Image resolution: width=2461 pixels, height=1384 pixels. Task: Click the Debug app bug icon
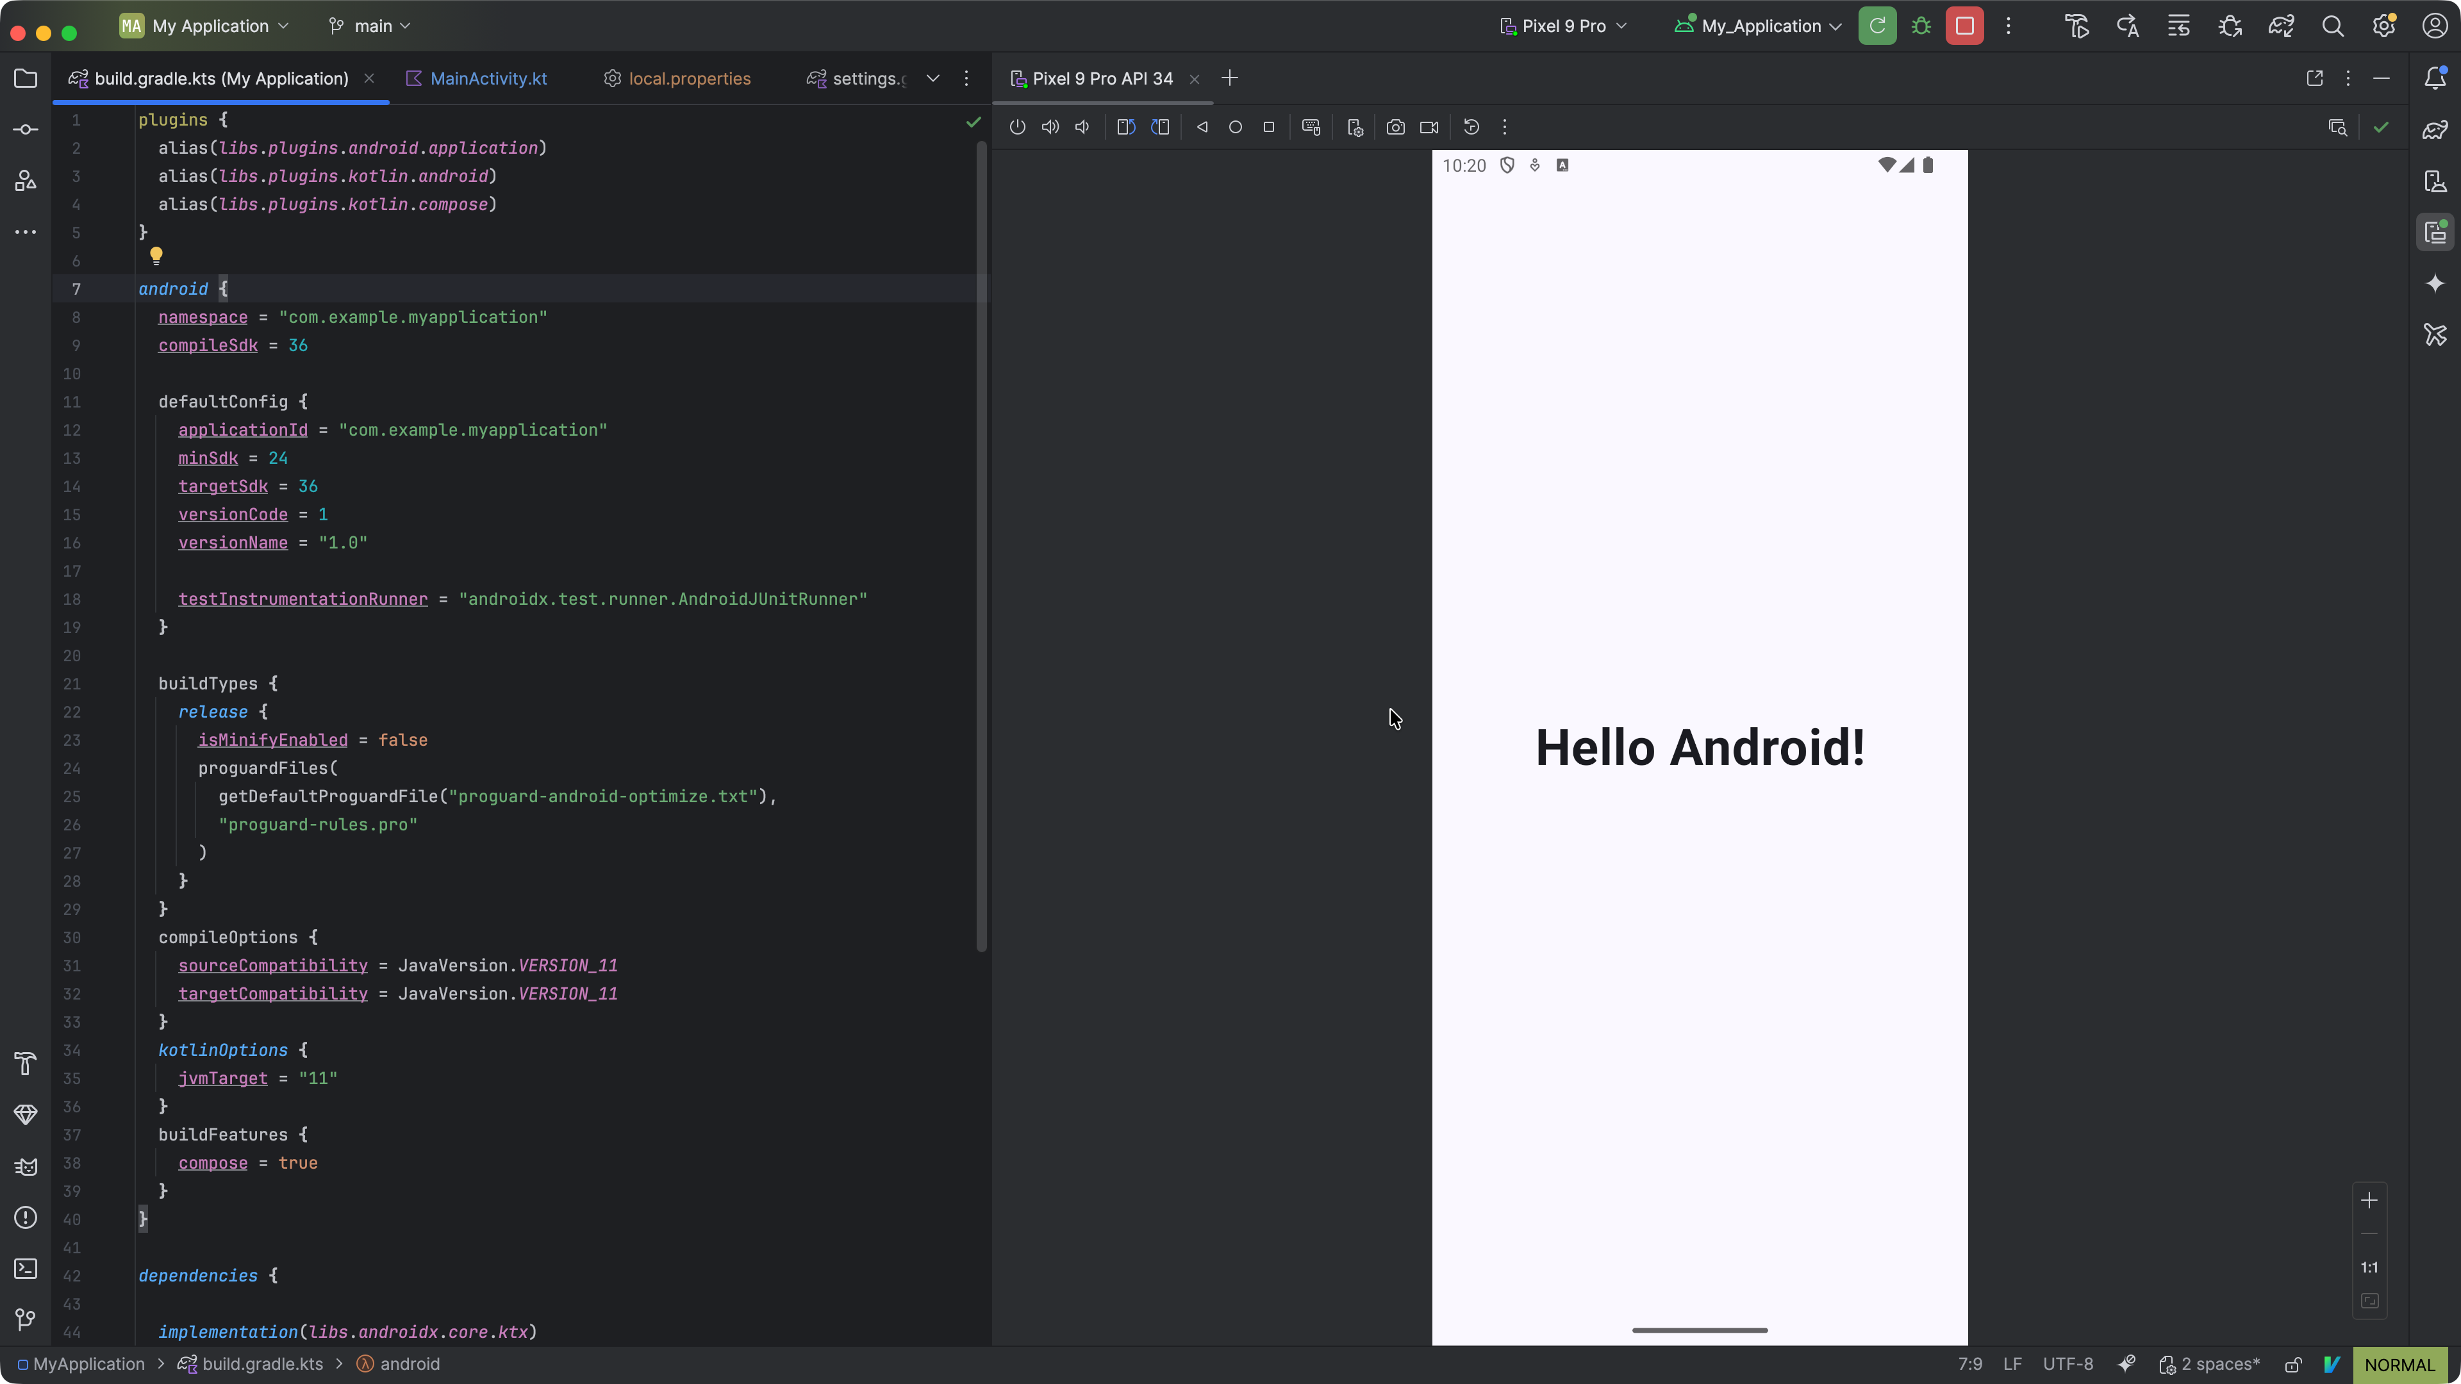(x=1921, y=26)
